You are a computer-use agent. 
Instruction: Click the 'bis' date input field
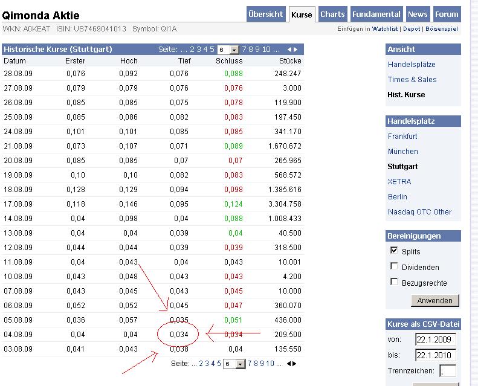(435, 355)
